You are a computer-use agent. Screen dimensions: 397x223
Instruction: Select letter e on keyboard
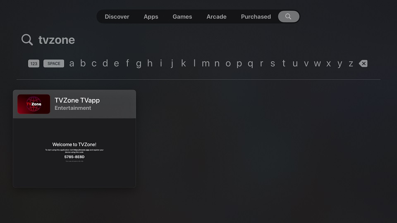coord(116,64)
